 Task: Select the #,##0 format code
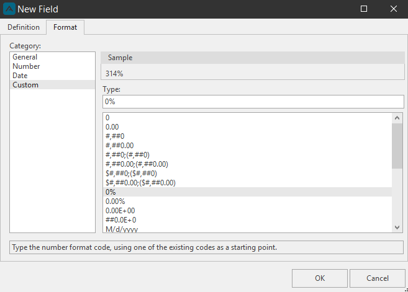point(247,136)
